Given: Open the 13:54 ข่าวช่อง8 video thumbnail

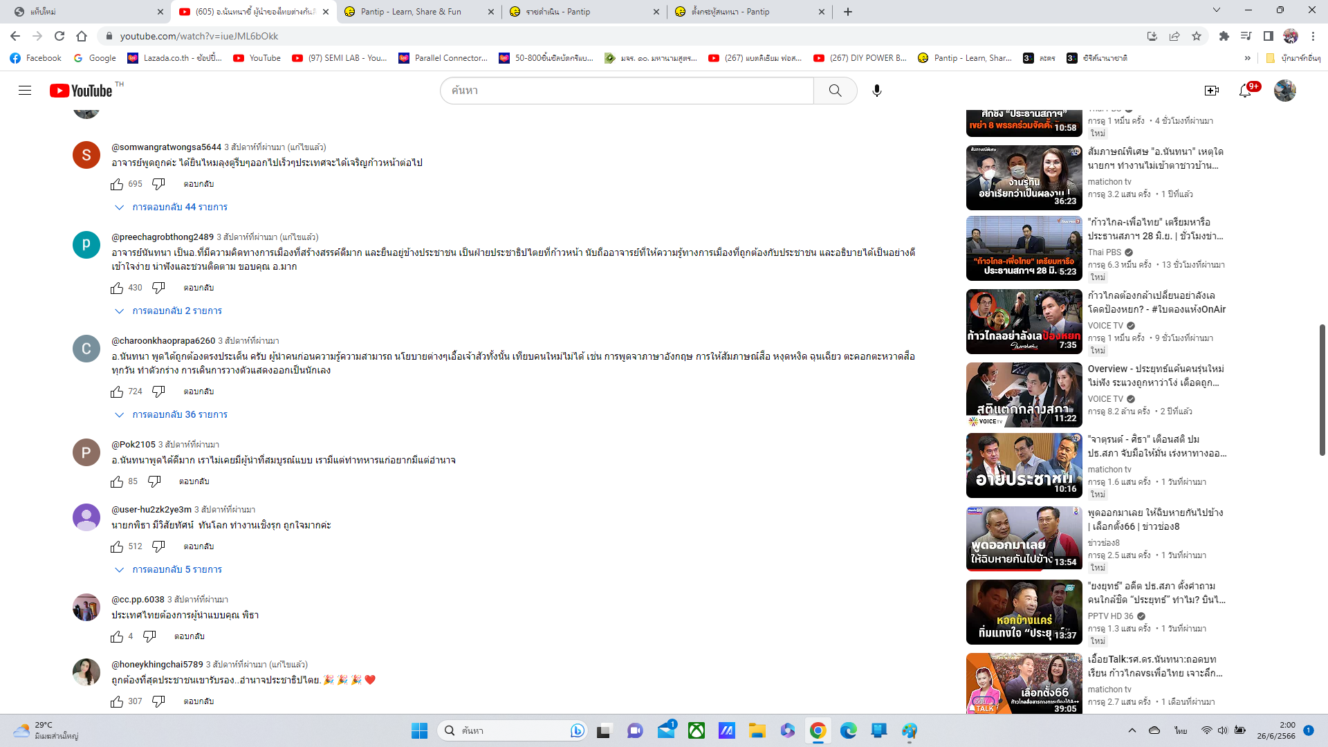Looking at the screenshot, I should (1024, 539).
